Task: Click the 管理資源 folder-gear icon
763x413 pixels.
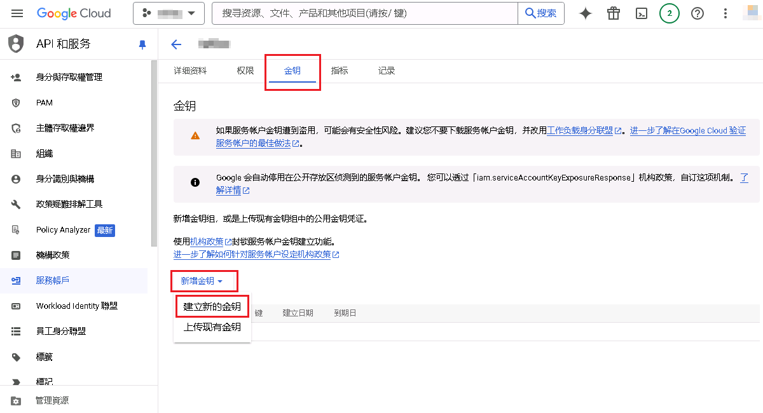Action: [x=16, y=400]
